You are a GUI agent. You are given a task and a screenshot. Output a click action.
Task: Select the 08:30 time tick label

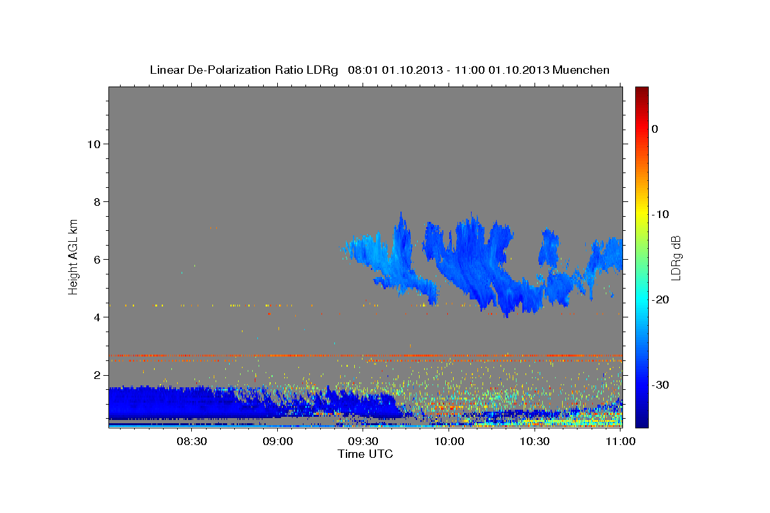(x=191, y=441)
